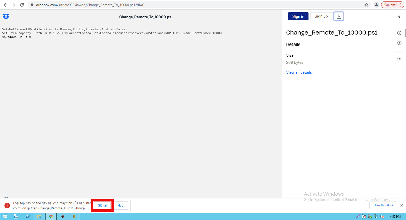Cancel the download with Hủy
This screenshot has height=220, width=406.
pos(120,206)
